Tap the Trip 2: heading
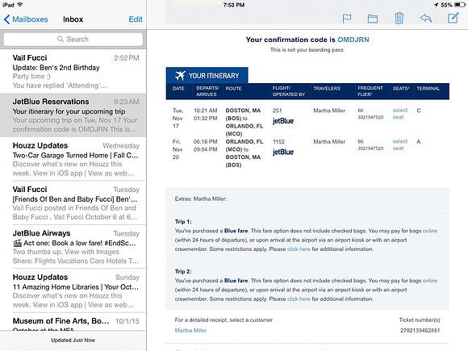Screen dimensions: 468x351 click(183, 271)
